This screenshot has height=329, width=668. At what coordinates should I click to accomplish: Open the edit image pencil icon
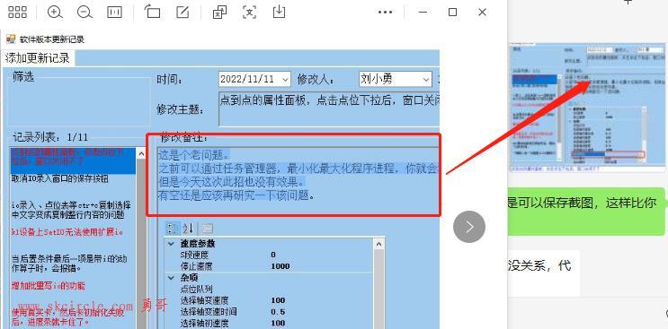[x=183, y=13]
